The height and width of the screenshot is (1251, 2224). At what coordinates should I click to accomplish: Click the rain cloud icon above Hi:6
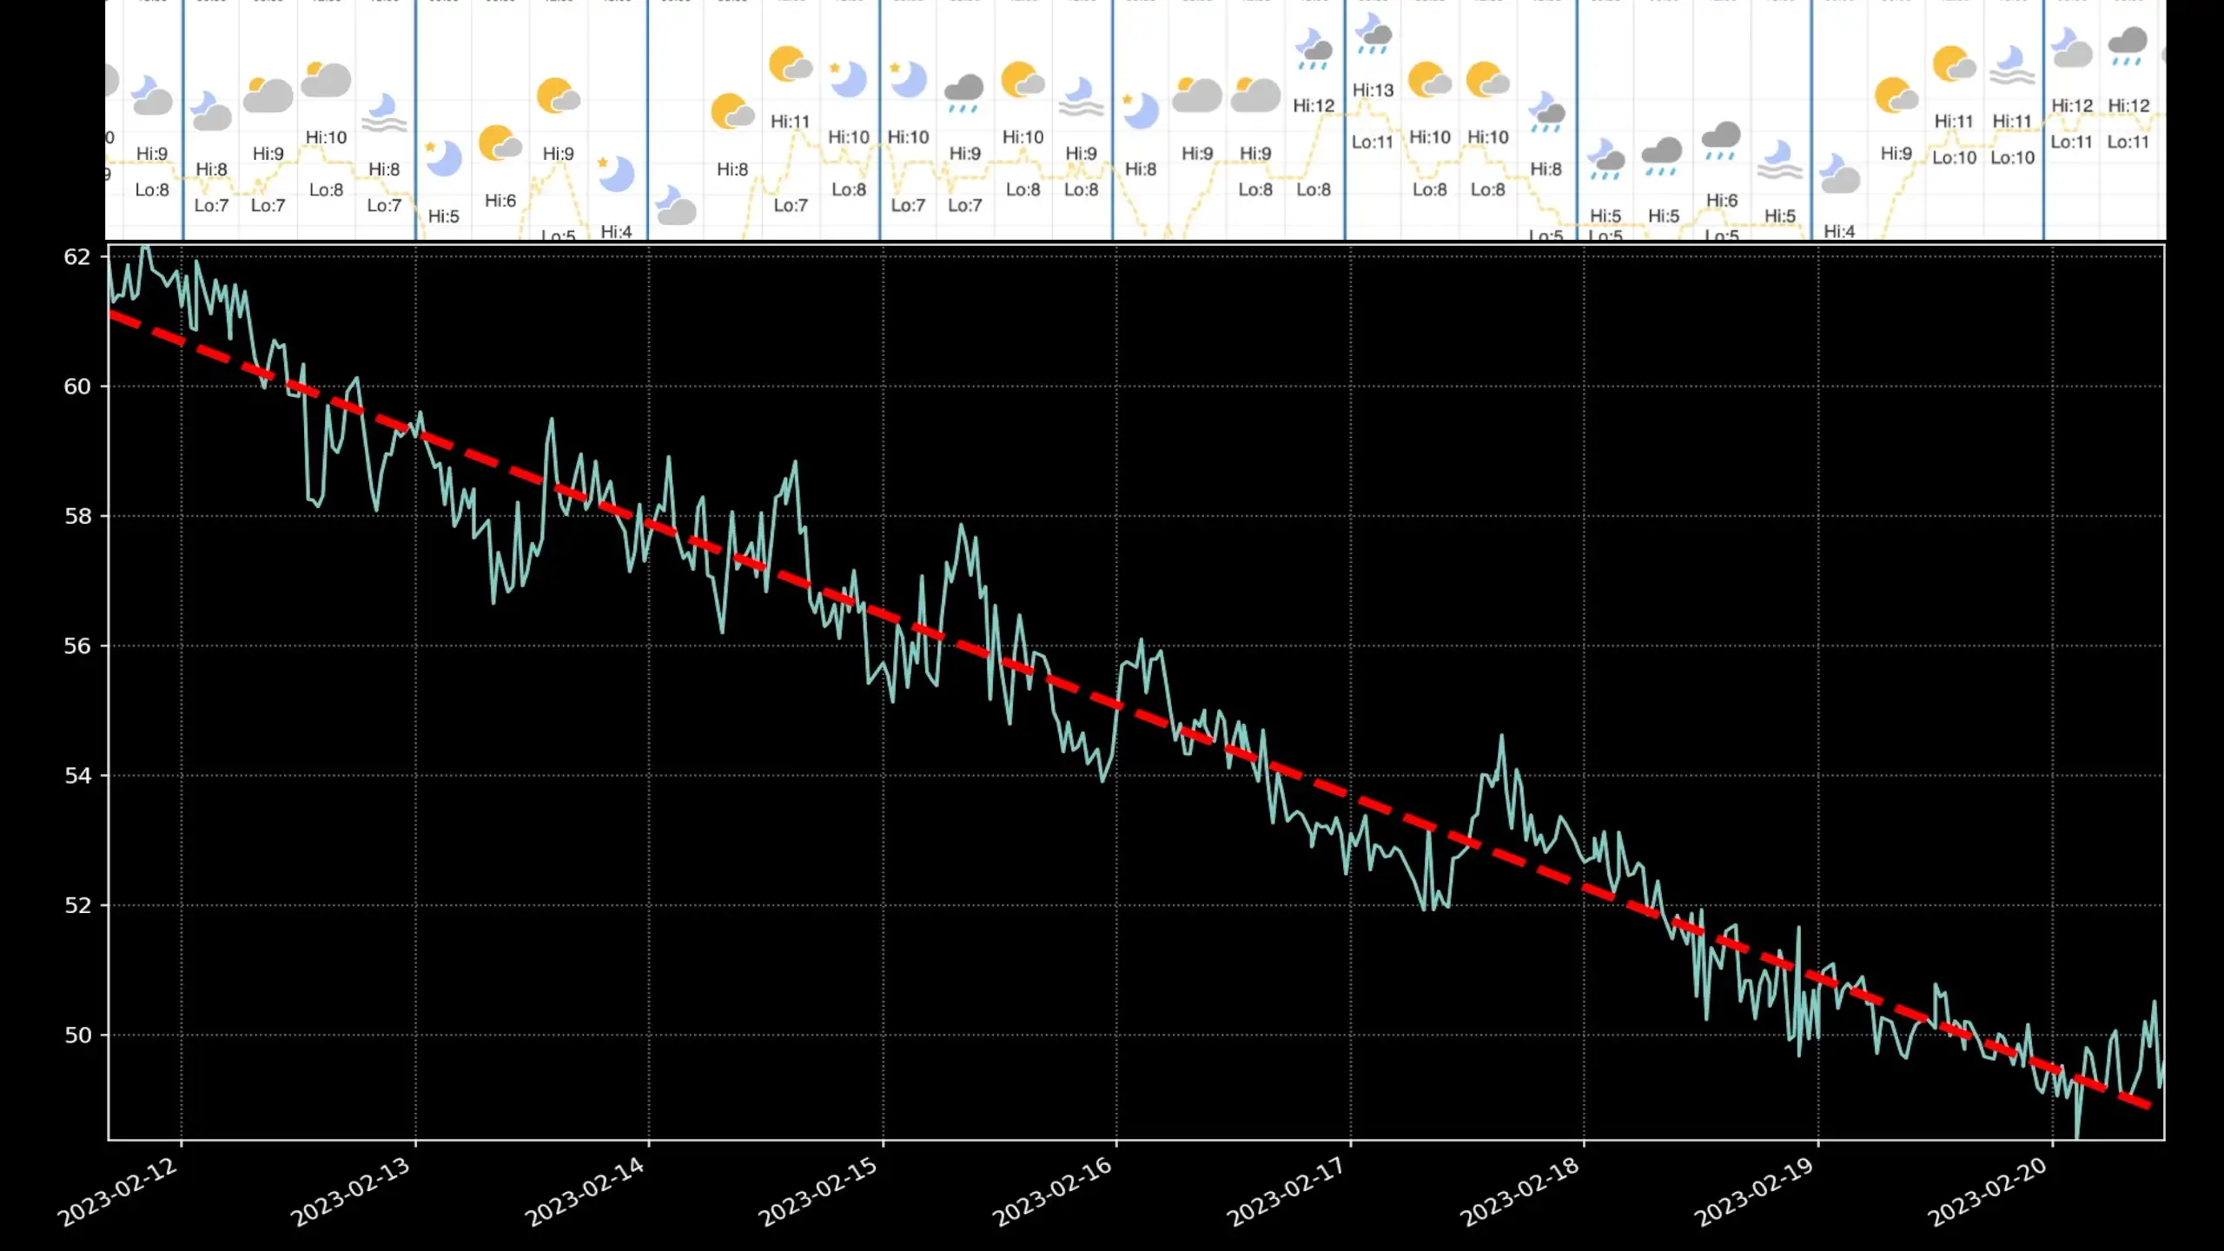tap(1721, 140)
